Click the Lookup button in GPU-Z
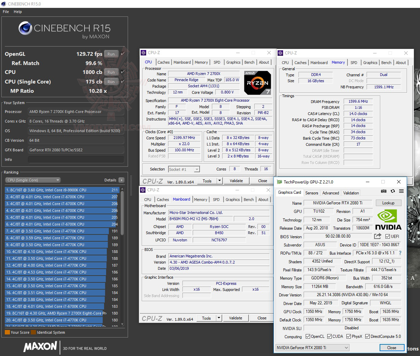Image resolution: width=420 pixels, height=356 pixels. click(388, 203)
